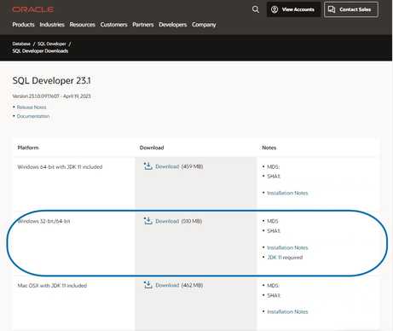Screen dimensions: 393x331
Task: Click the Contact Sales button
Action: (351, 9)
